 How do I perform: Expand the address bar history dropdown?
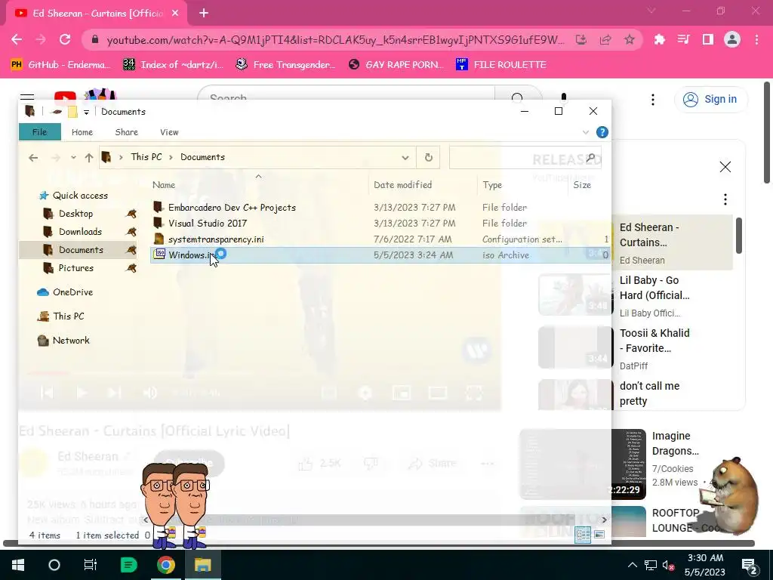pyautogui.click(x=405, y=158)
